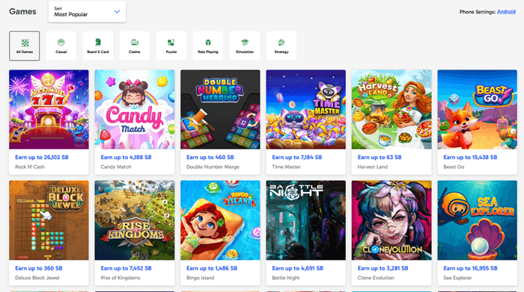Click the Deluxe Block Jewel title text

click(x=37, y=278)
